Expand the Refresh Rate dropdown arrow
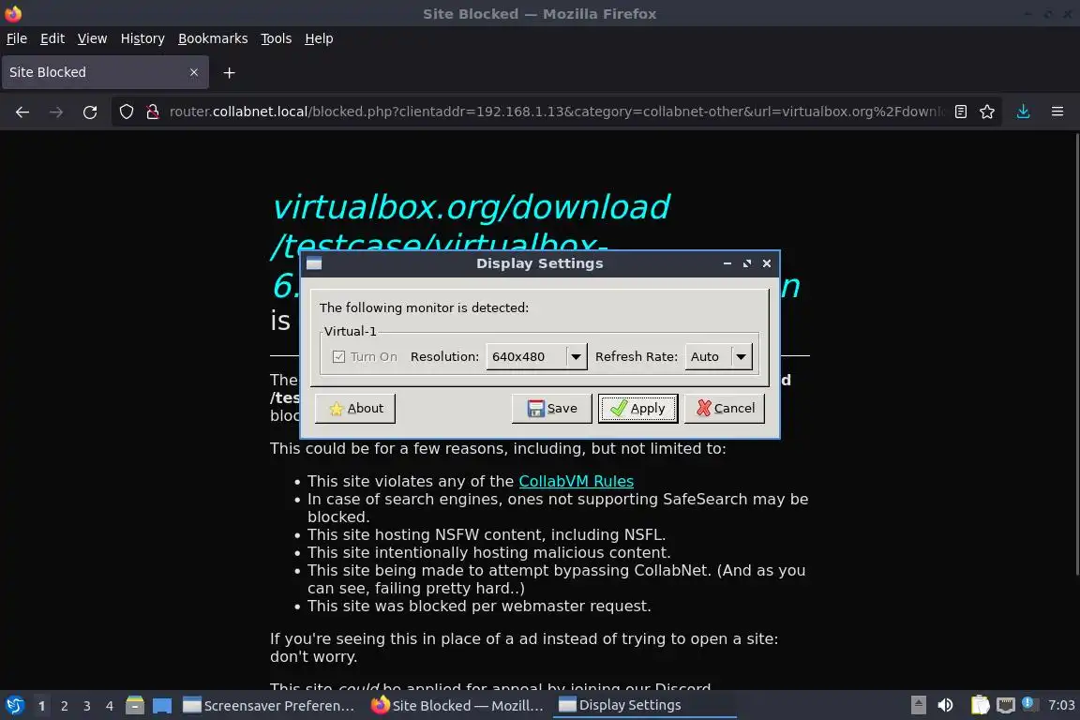 pos(742,357)
